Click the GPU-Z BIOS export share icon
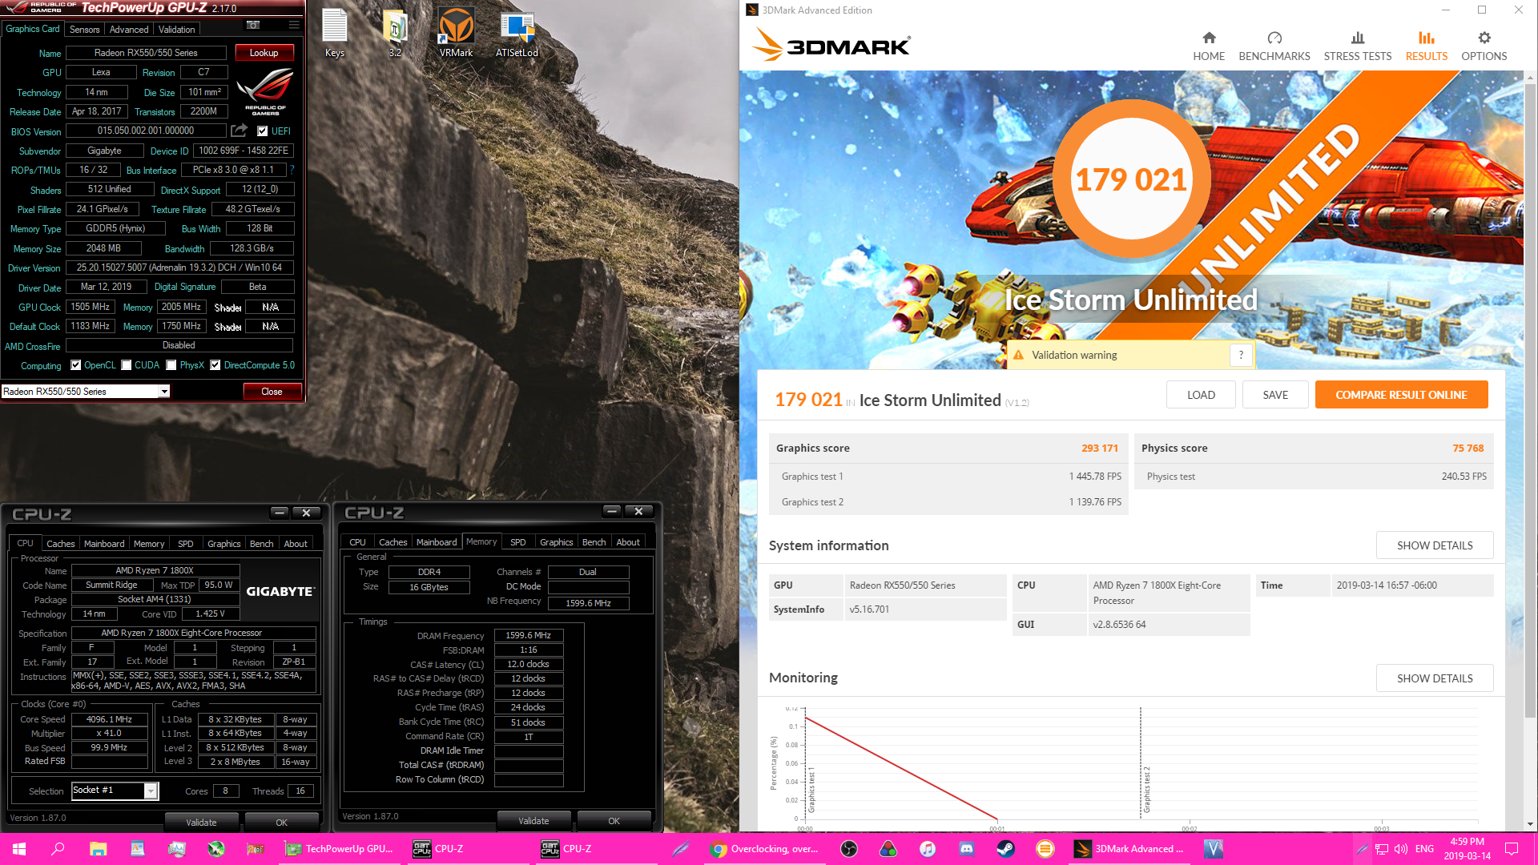The image size is (1538, 865). pos(239,131)
